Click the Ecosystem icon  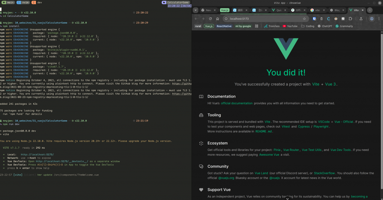click(201, 143)
